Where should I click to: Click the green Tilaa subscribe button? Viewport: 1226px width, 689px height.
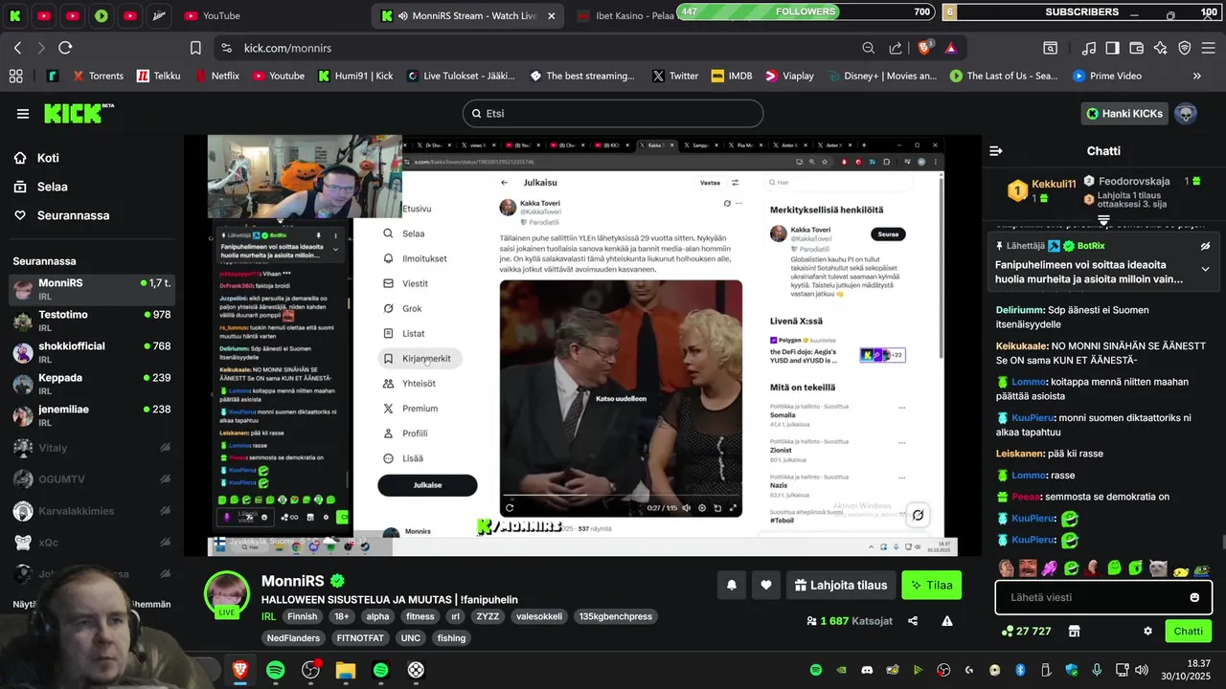point(932,585)
